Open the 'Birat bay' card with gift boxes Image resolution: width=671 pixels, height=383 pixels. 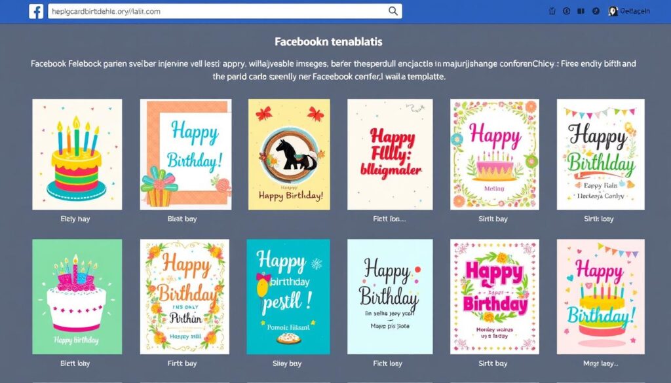pyautogui.click(x=182, y=154)
